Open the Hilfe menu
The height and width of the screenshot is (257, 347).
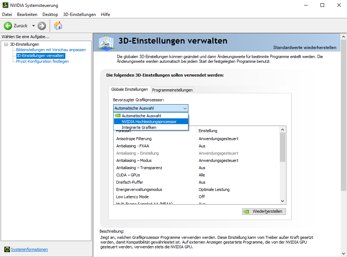pos(105,15)
